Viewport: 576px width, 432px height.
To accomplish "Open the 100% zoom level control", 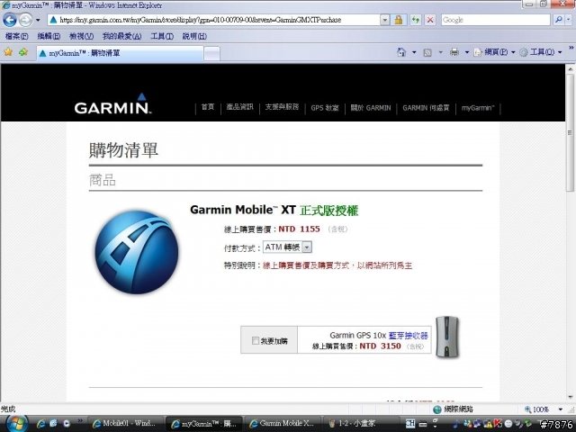I will click(x=544, y=409).
